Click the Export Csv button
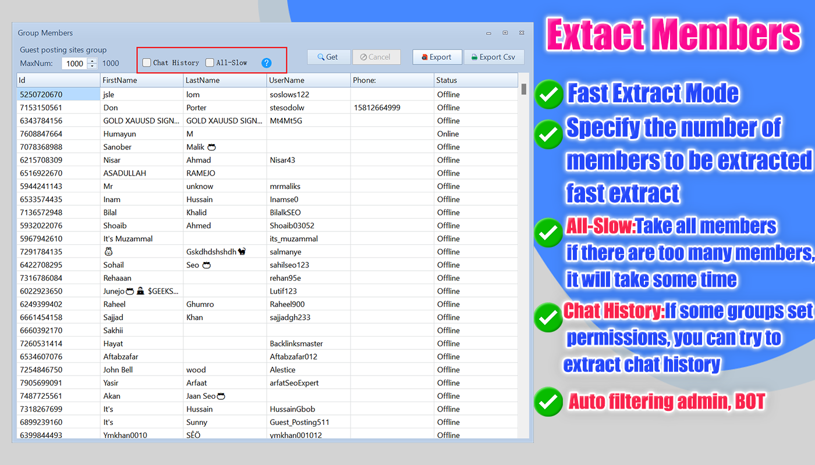 tap(494, 57)
